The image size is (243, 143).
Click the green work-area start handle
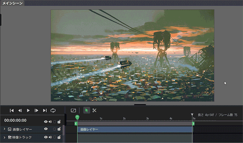coord(76,124)
